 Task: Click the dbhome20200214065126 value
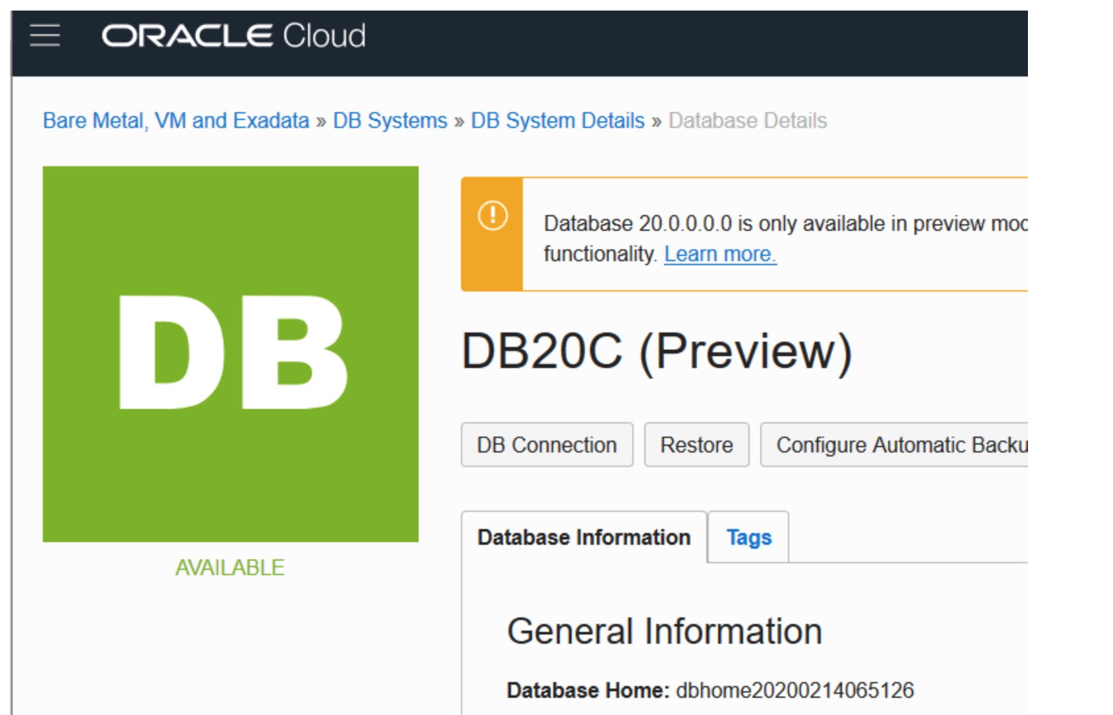[x=795, y=690]
